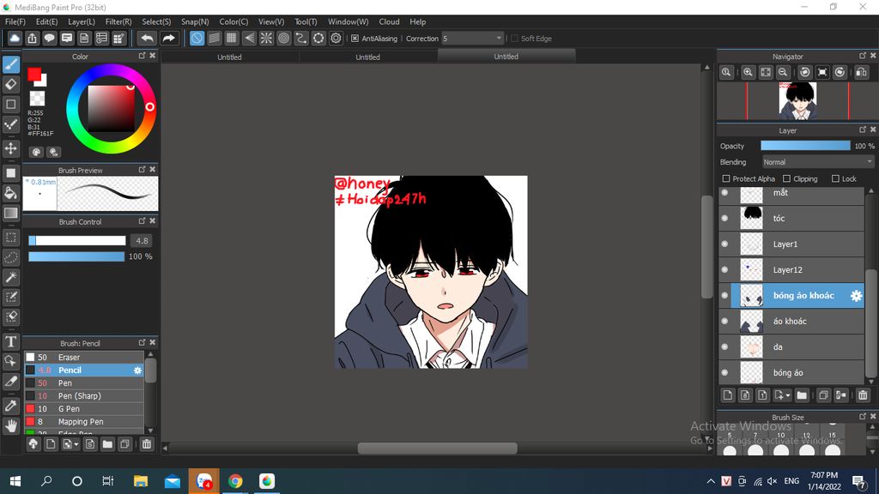
Task: Zoom in using the Navigator magnifier plus
Action: tap(748, 72)
